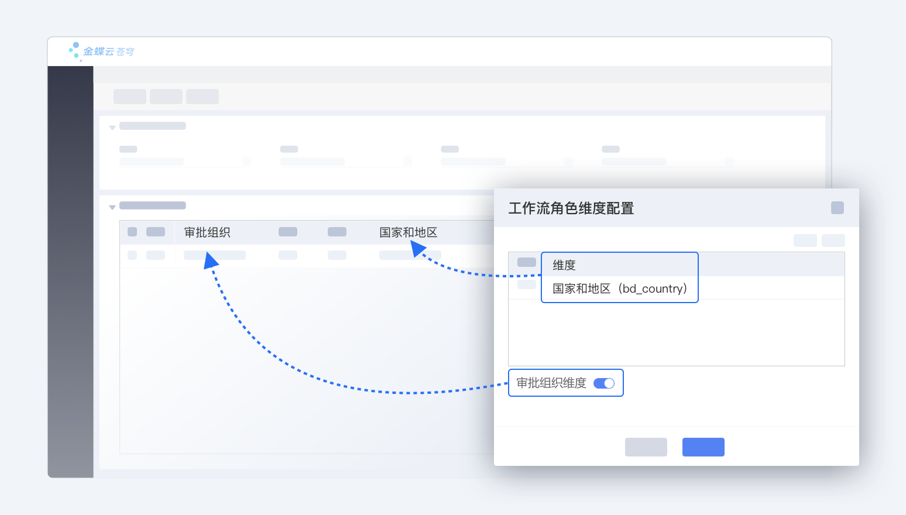The image size is (906, 515).
Task: Click the 国家和地区 column header in main table
Action: (408, 232)
